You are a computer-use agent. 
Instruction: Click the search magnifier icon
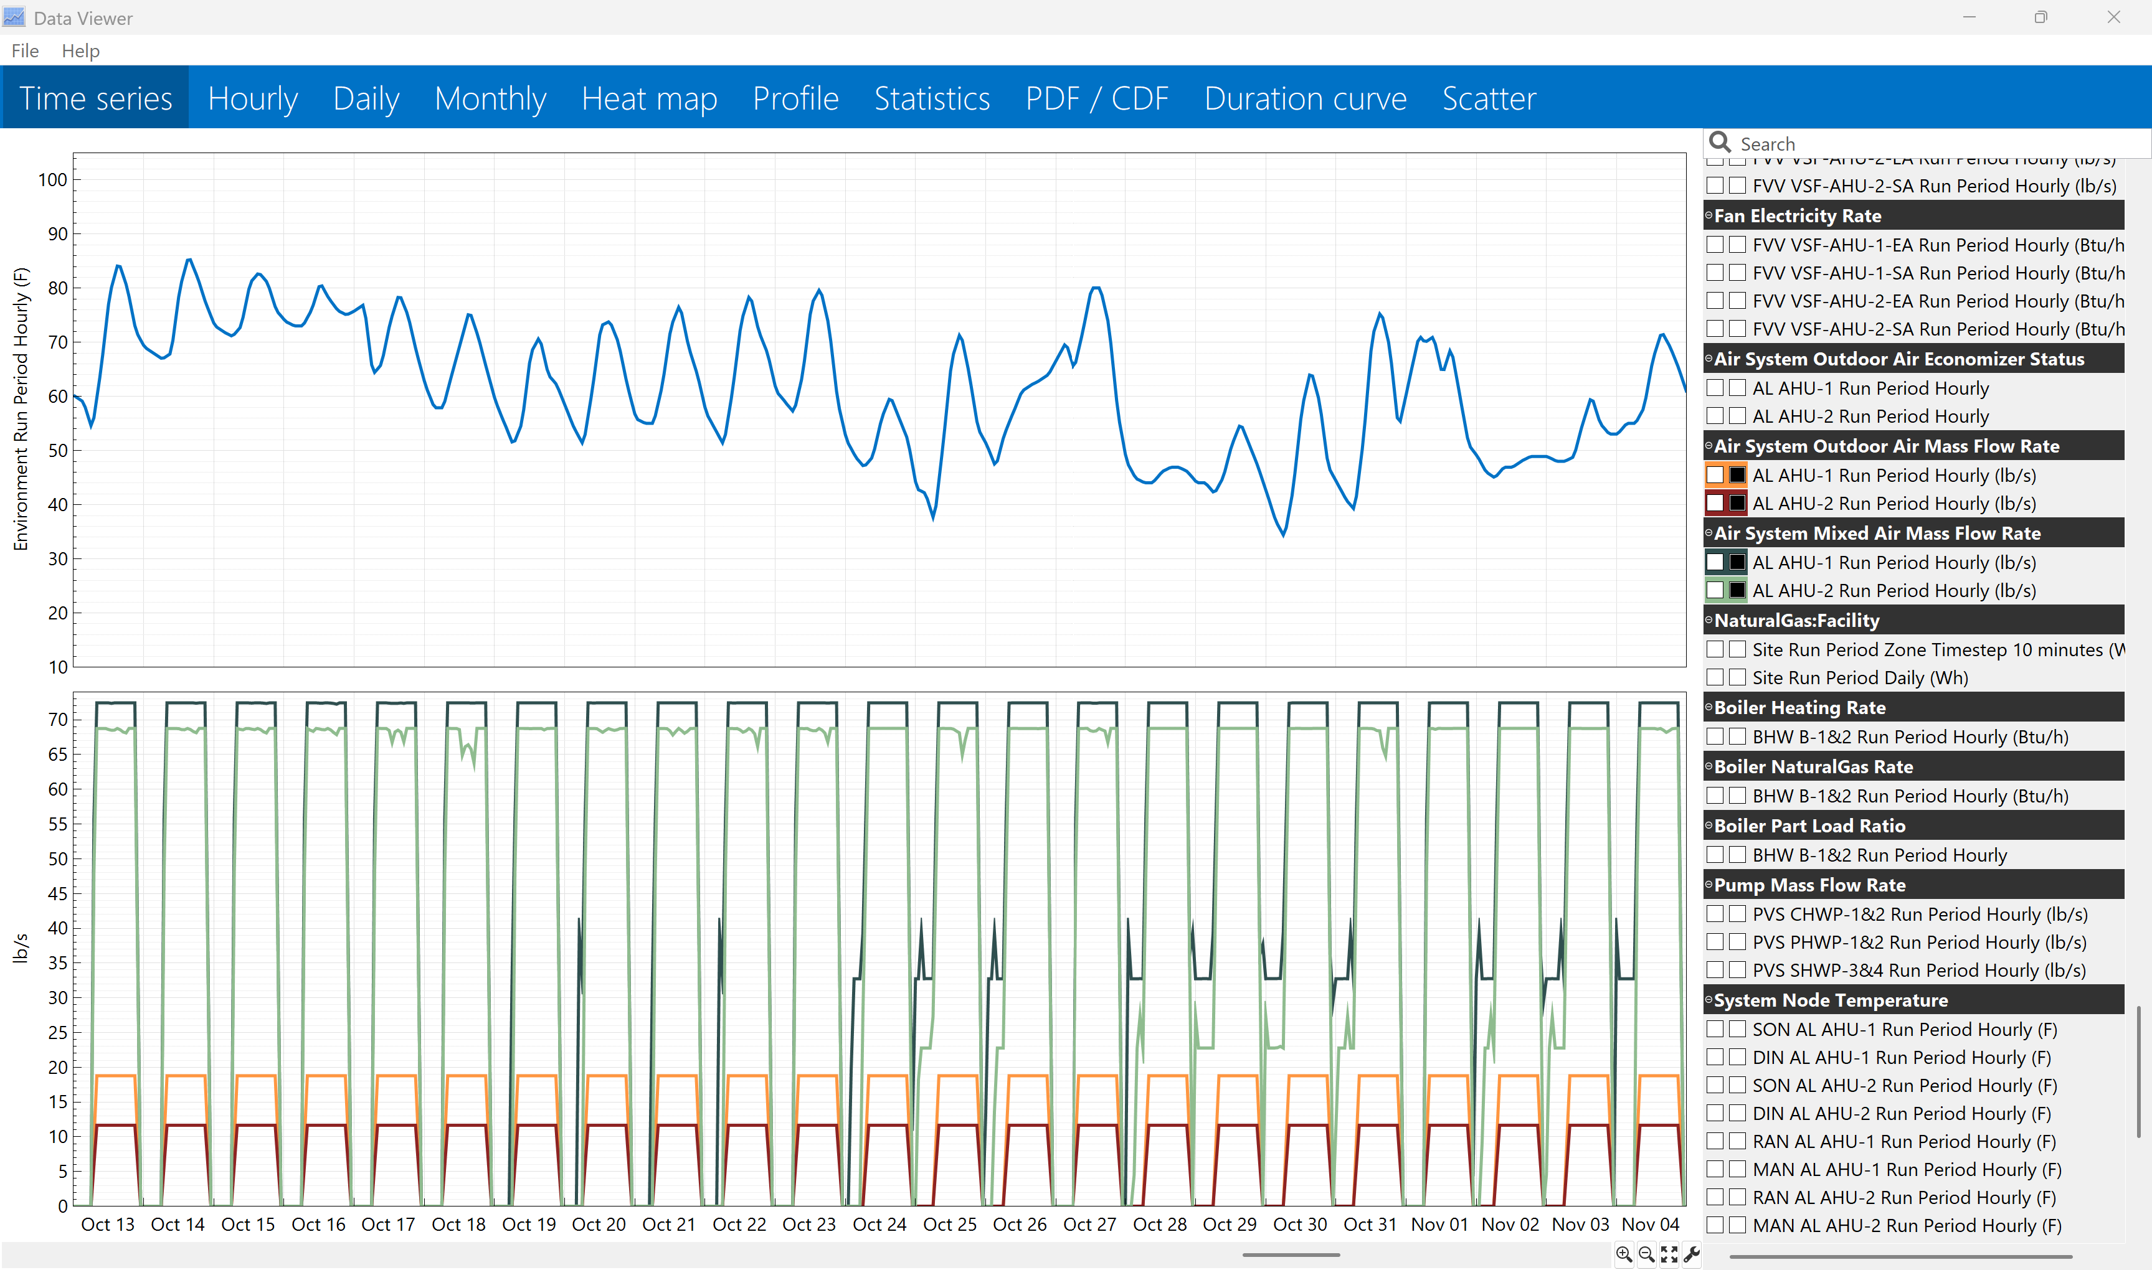(1720, 142)
